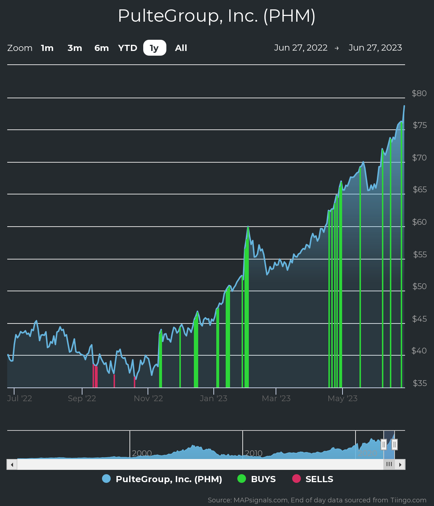
Task: Click the 2000 label in the navigator
Action: pos(142,453)
